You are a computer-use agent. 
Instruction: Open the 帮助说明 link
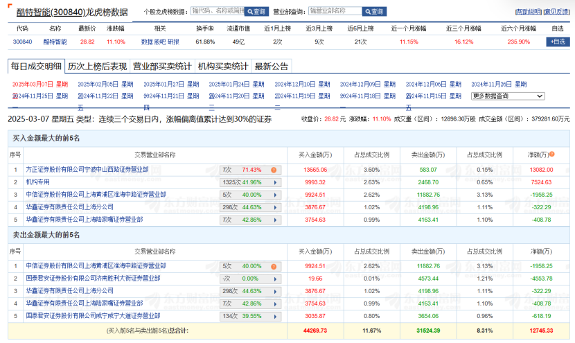point(529,12)
